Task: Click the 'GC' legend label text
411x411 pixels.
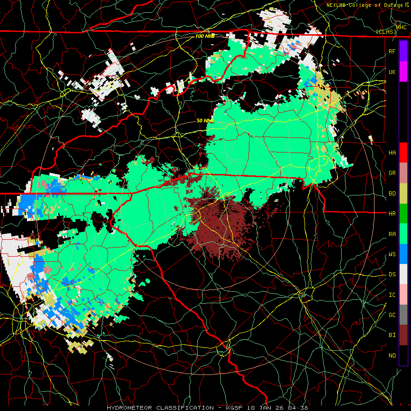Action: pyautogui.click(x=392, y=315)
